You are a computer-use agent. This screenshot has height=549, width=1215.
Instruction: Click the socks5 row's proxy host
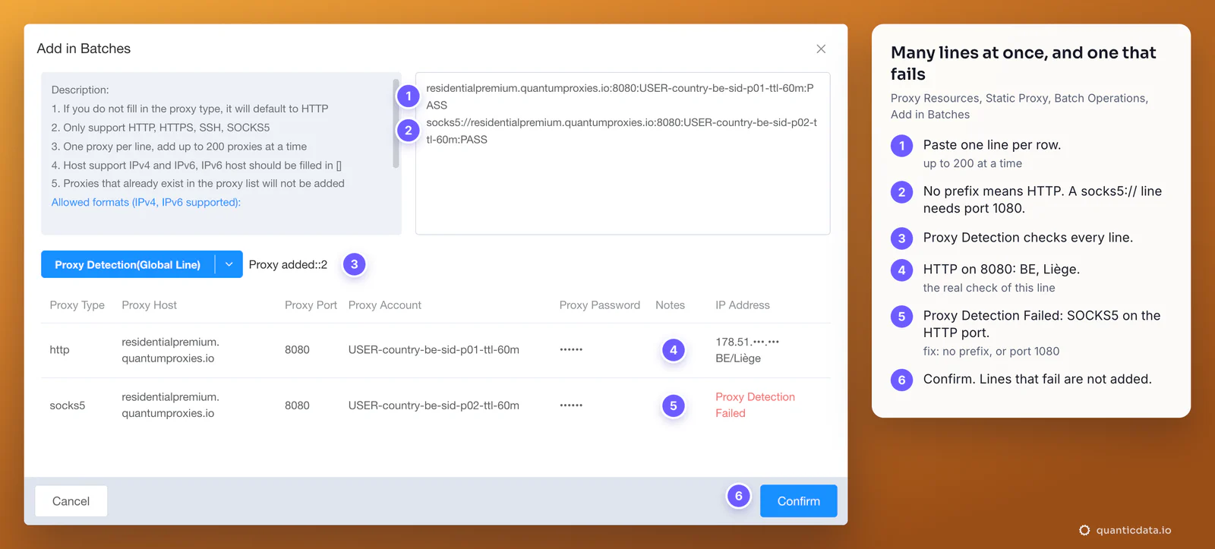point(170,405)
